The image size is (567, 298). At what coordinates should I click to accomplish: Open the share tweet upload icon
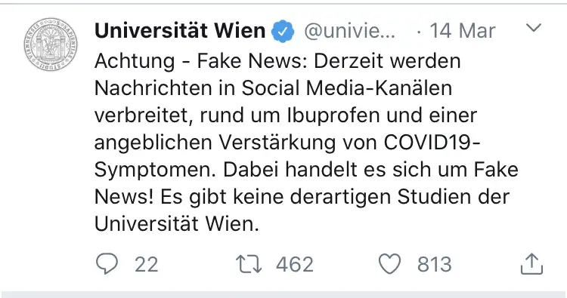click(531, 264)
